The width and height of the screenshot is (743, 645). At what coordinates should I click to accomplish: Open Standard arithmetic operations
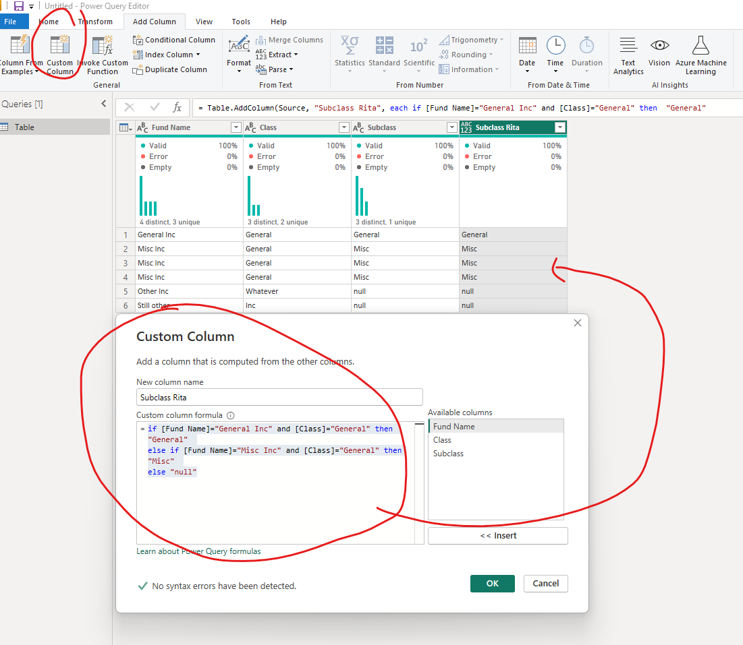pos(384,54)
